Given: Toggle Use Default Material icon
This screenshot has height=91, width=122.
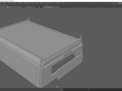Looking at the screenshot, I should [x=9, y=7].
